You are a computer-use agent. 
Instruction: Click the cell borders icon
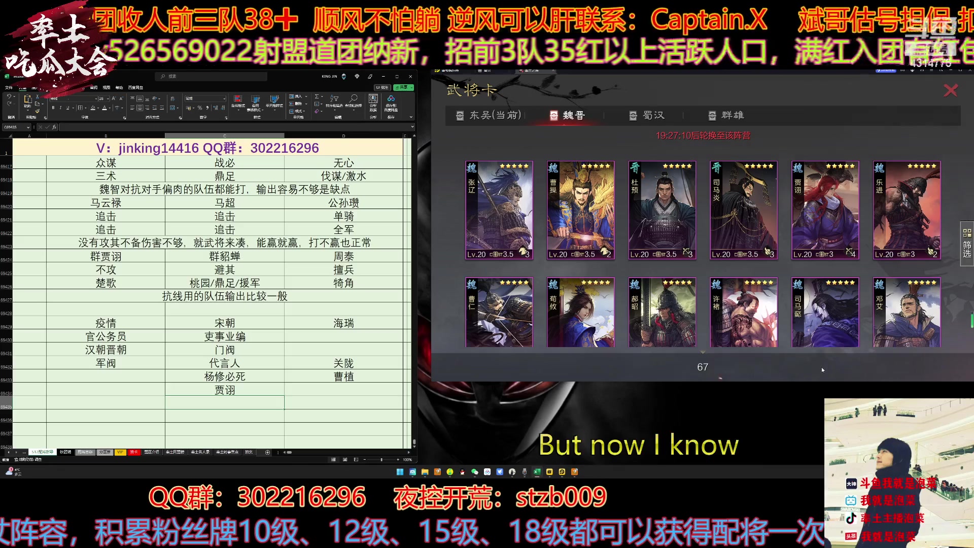pyautogui.click(x=80, y=108)
